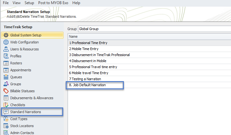The height and width of the screenshot is (135, 231).
Task: Click the Global System Setup gear icon
Action: (x=6, y=35)
